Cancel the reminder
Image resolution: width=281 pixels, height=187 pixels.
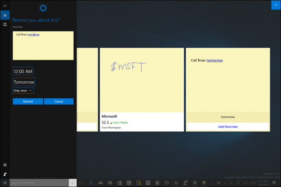(58, 101)
